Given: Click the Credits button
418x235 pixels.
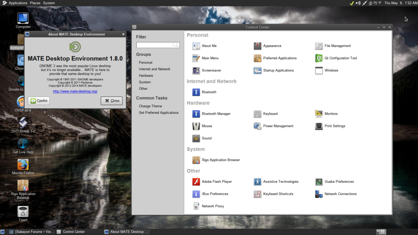Looking at the screenshot, I should click(39, 101).
